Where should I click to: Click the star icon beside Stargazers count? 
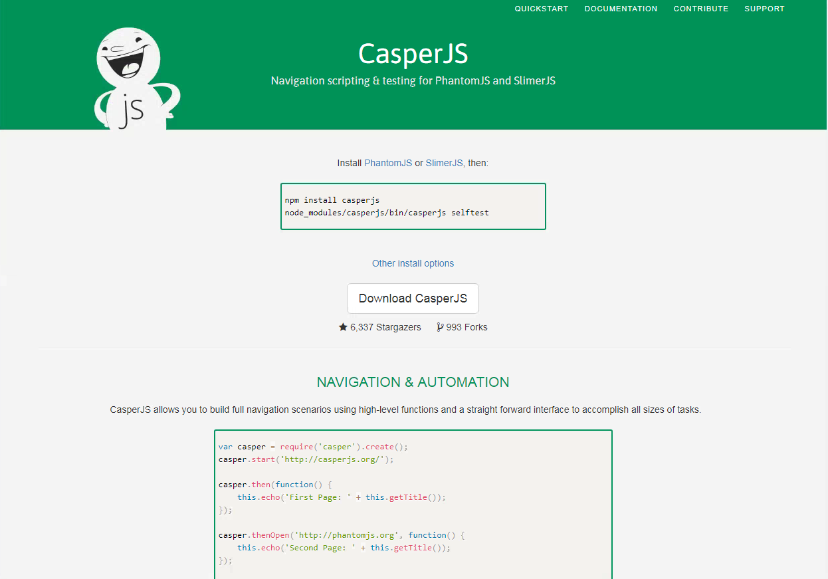click(x=342, y=326)
